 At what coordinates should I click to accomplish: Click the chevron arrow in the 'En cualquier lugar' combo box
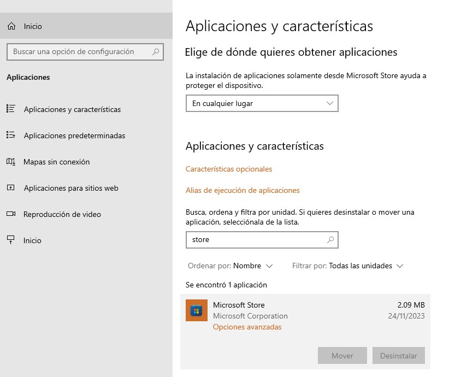330,103
